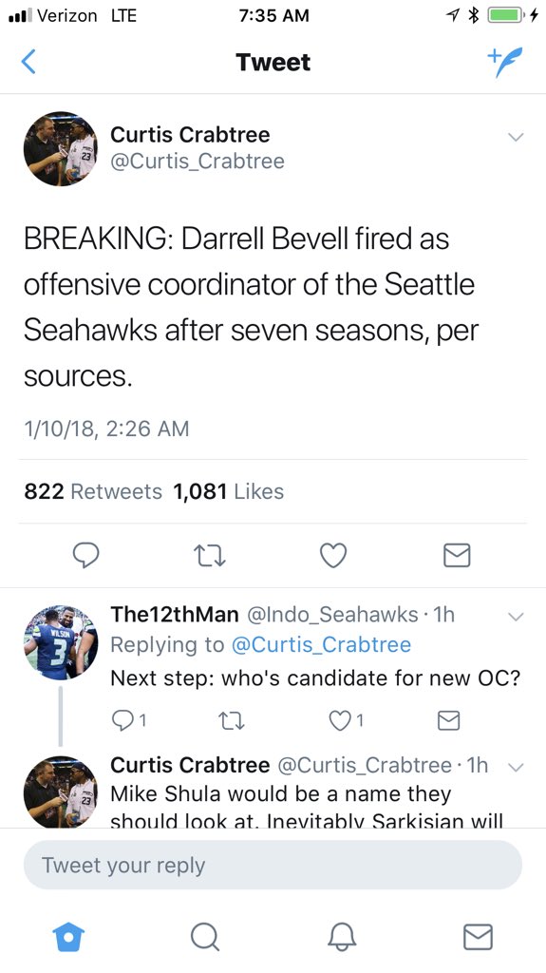The image size is (546, 973).
Task: Like the main Curtis Crabtree tweet
Action: [333, 555]
